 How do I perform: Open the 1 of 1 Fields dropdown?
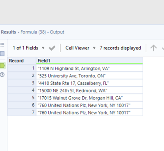(29, 48)
